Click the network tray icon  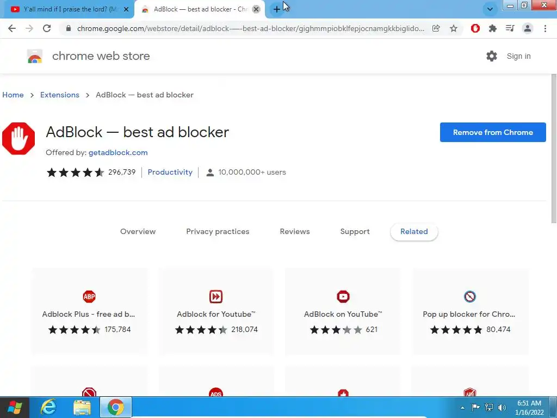coord(489,407)
